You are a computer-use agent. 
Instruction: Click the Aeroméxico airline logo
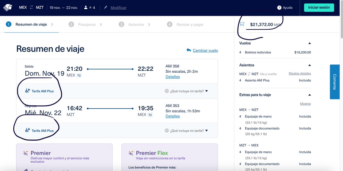[8, 7]
